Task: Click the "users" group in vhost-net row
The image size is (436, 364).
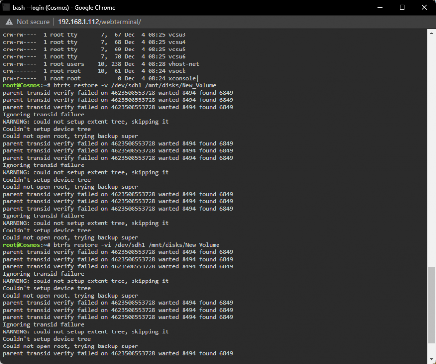Action: click(75, 64)
